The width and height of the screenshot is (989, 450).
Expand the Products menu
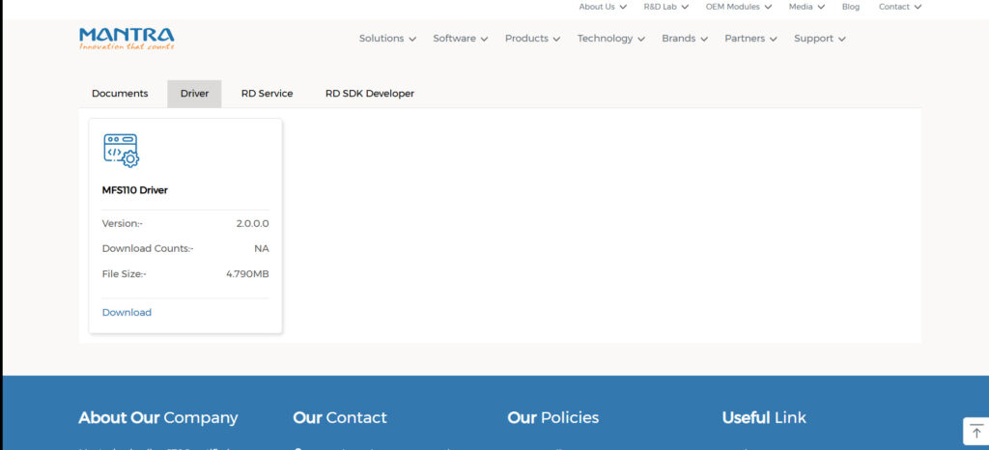point(532,39)
